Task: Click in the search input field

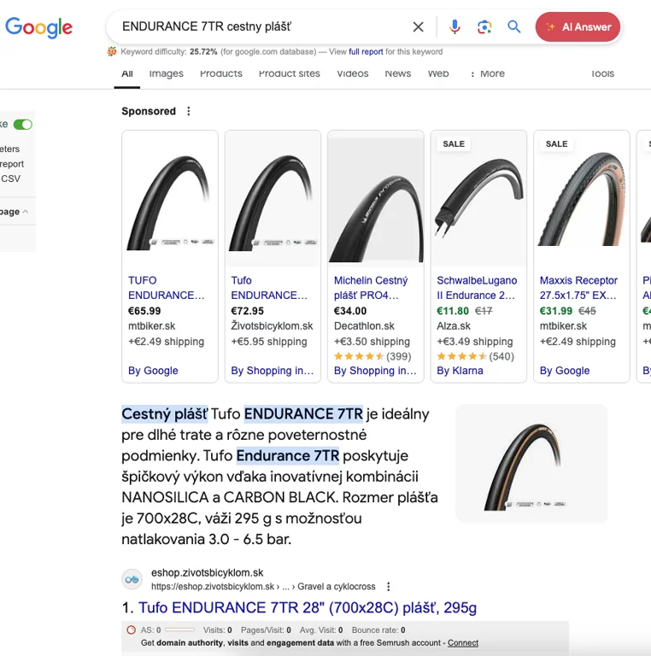Action: pos(256,27)
